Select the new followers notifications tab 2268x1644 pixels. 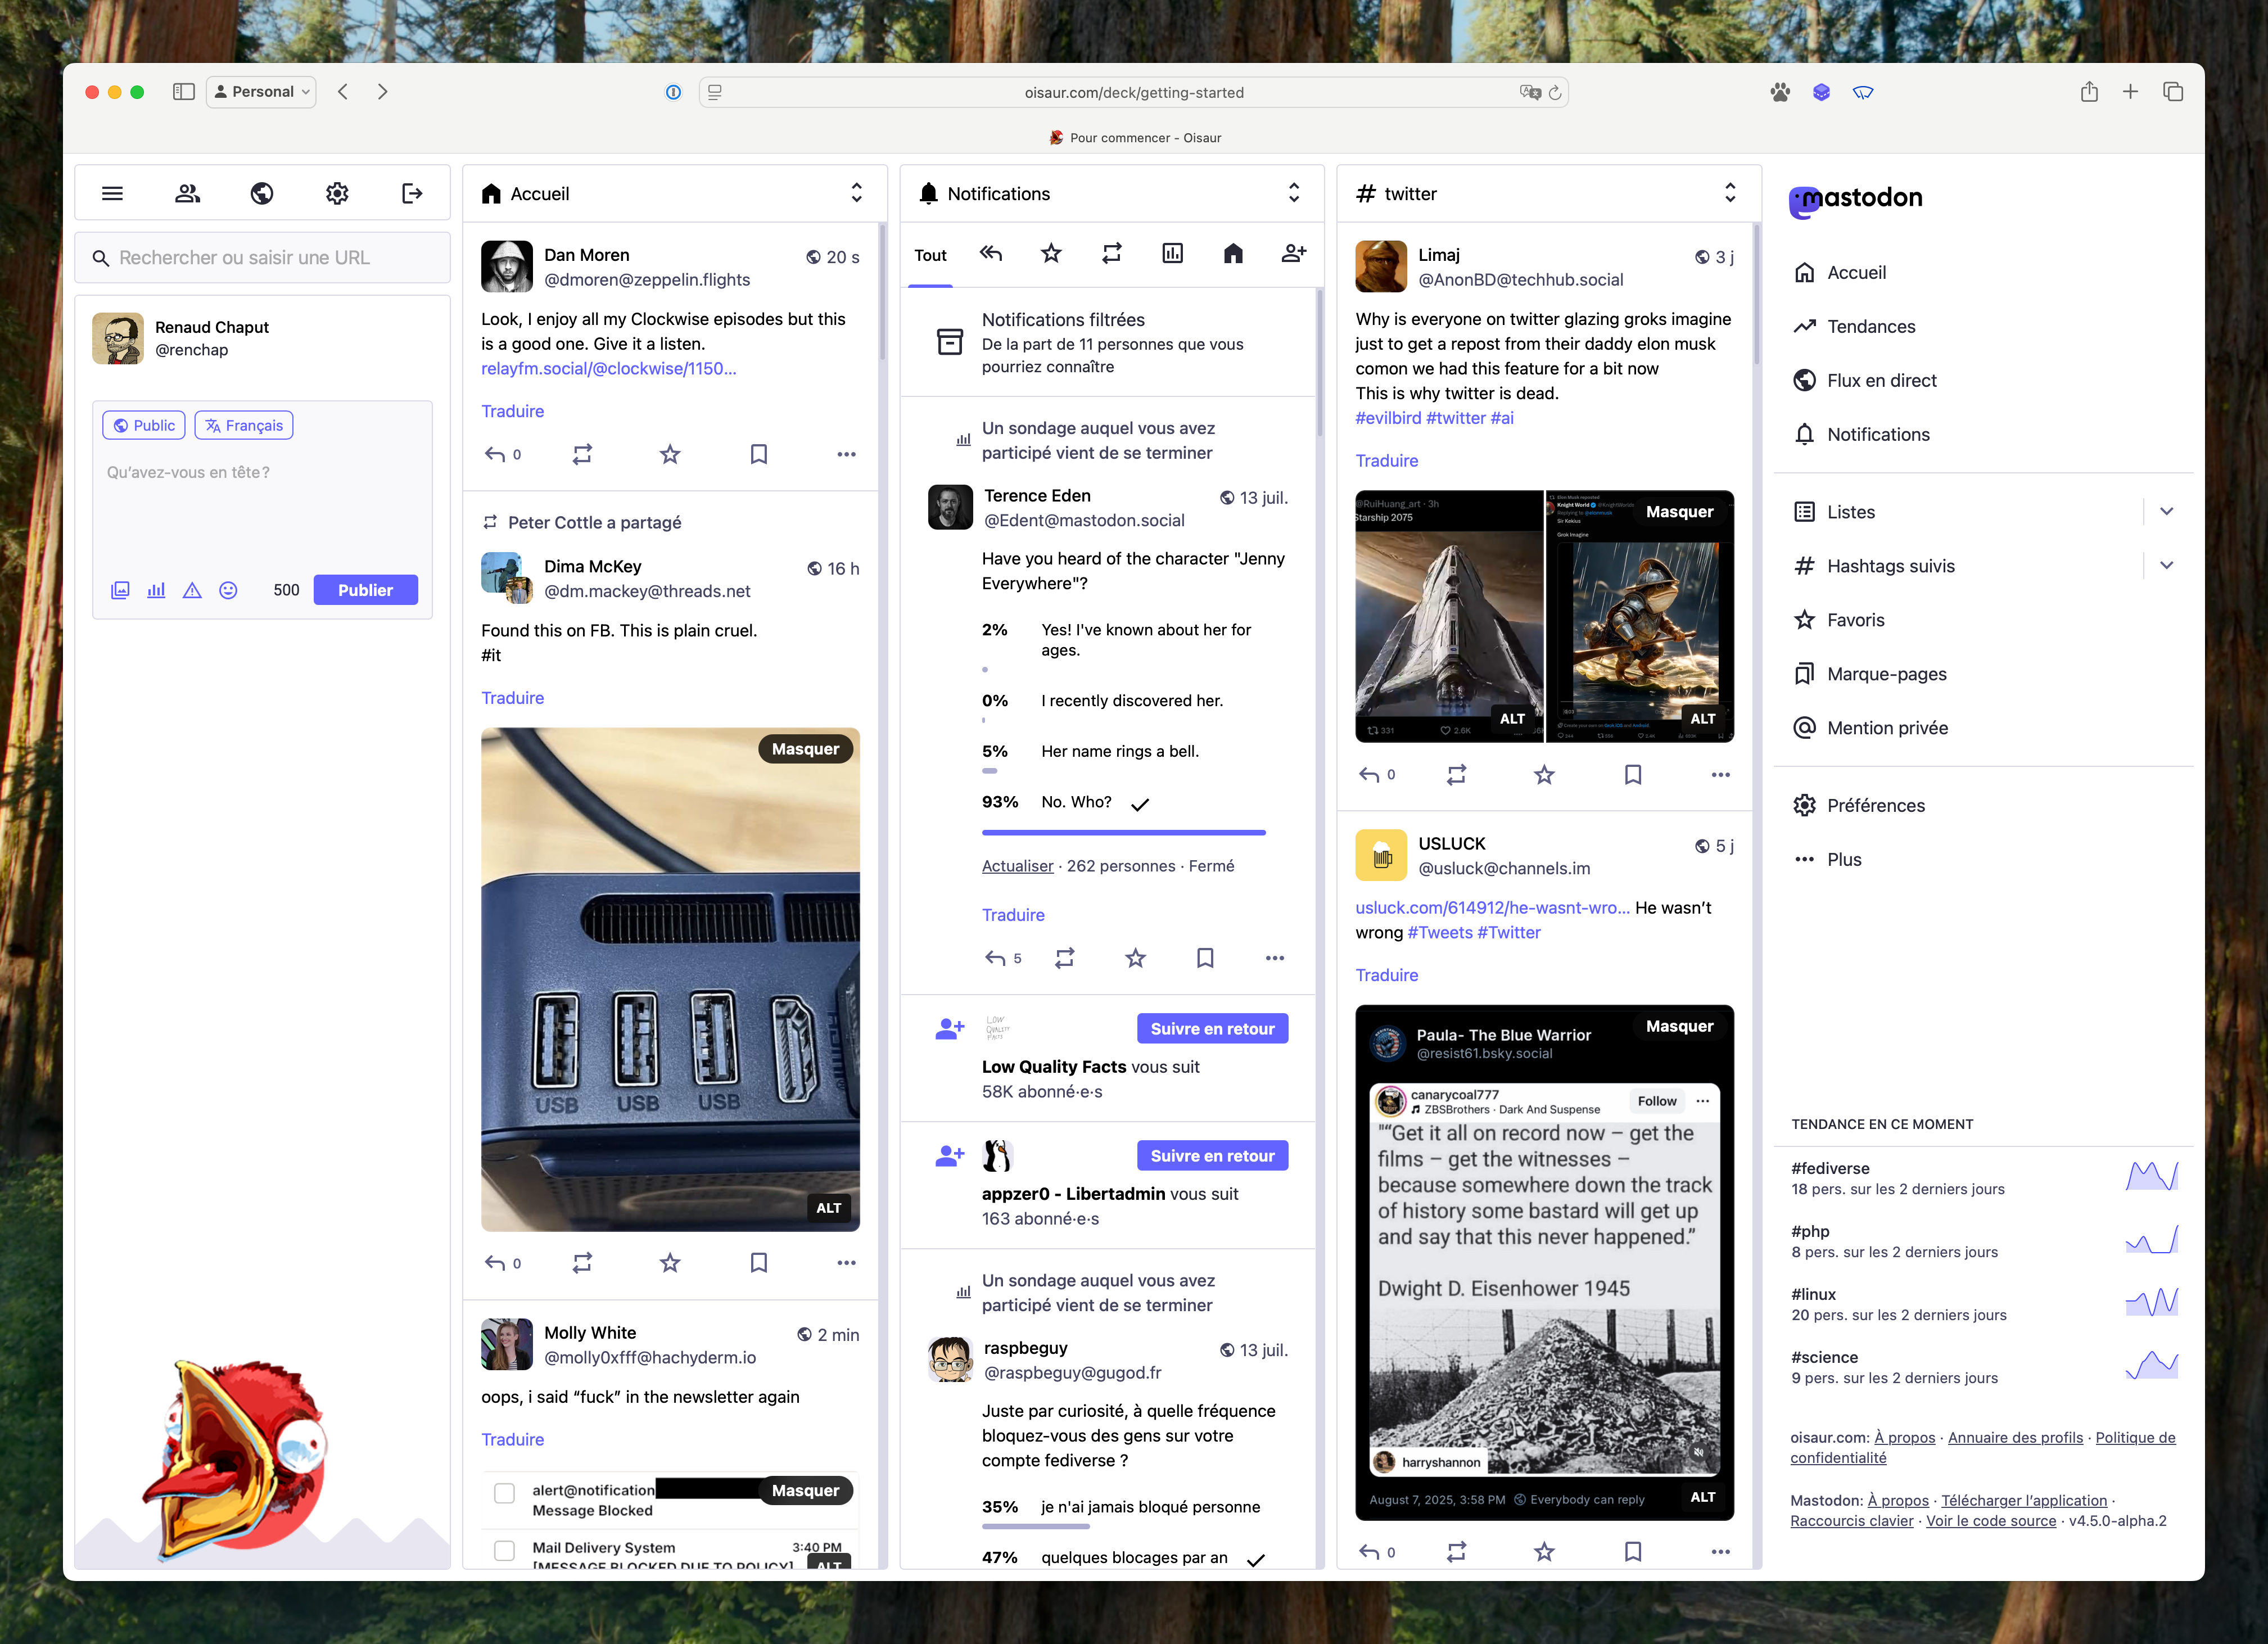coord(1294,254)
